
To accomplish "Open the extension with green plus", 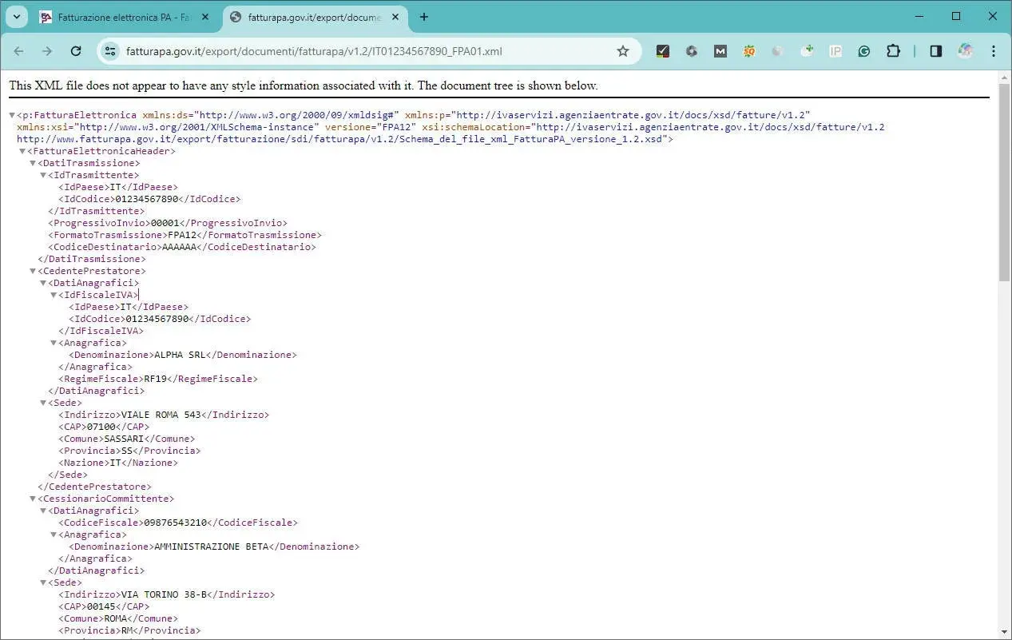I will (807, 51).
